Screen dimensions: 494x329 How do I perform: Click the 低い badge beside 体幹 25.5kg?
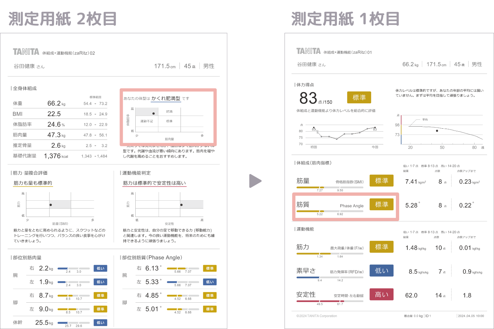coord(100,323)
